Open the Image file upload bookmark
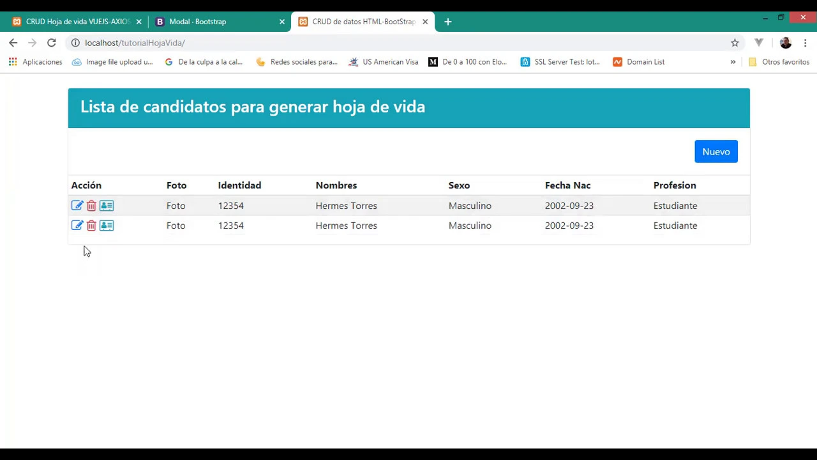Image resolution: width=817 pixels, height=460 pixels. tap(113, 62)
